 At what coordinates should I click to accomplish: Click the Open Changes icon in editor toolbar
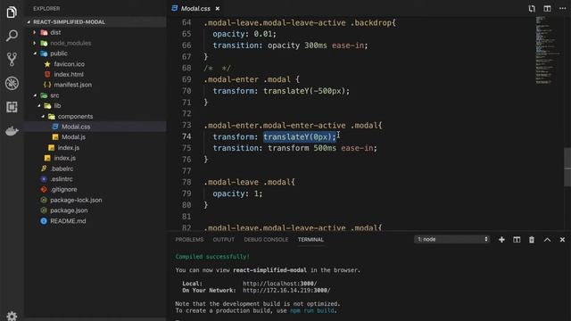[x=532, y=8]
